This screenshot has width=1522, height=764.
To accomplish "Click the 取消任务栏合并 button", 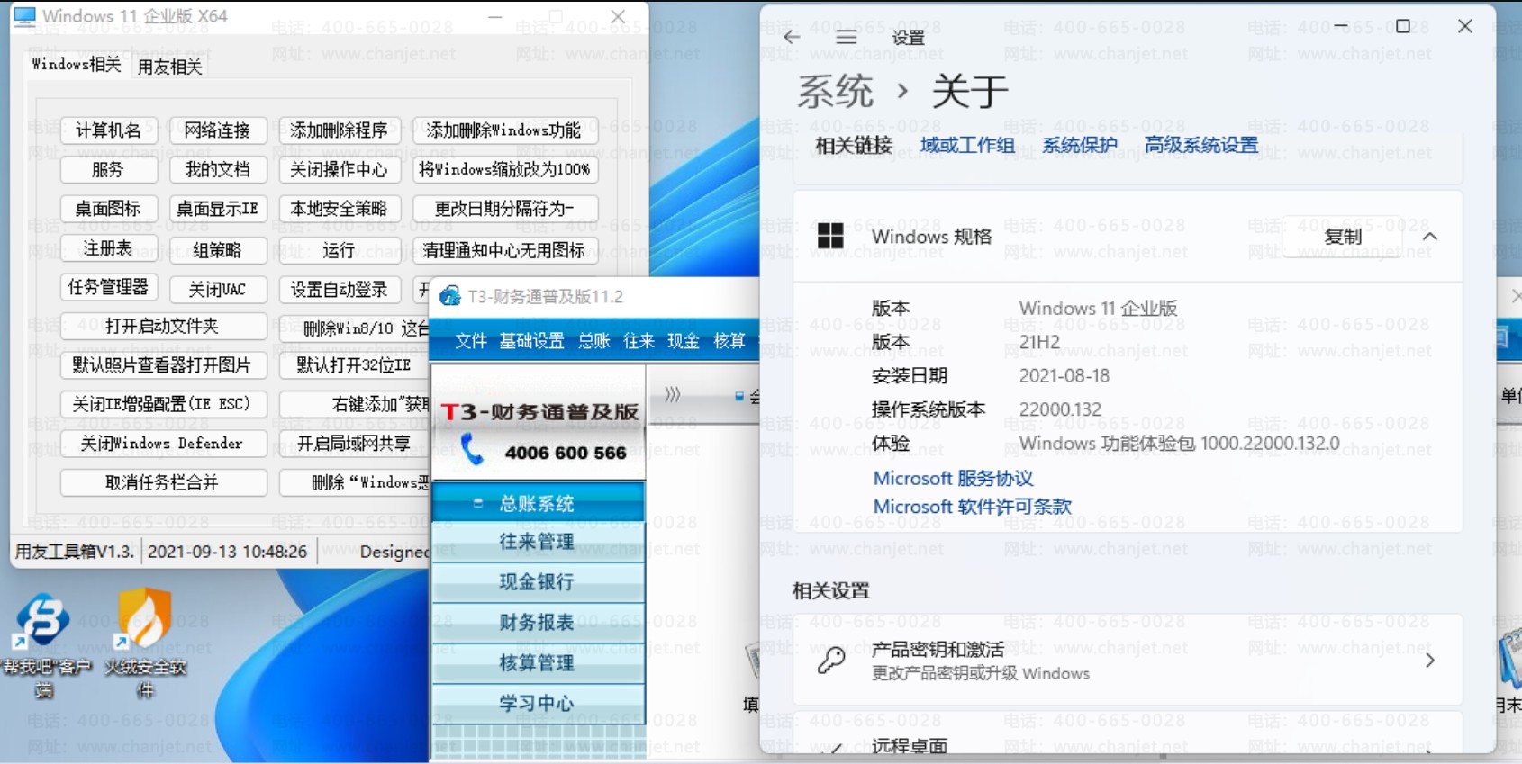I will pos(163,482).
